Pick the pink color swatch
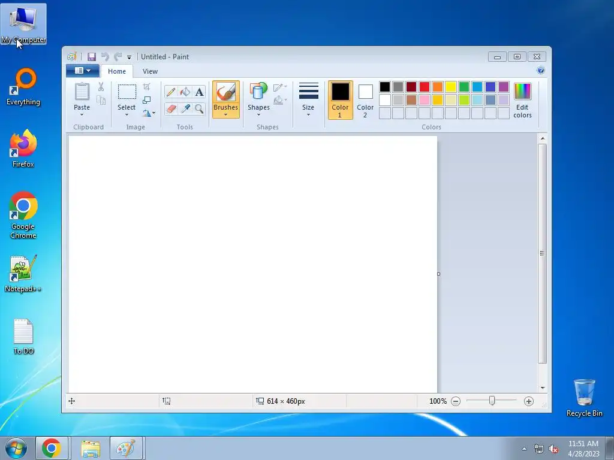Image resolution: width=614 pixels, height=460 pixels. point(425,100)
